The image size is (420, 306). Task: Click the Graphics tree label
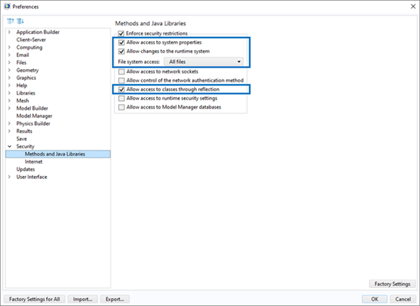pos(26,78)
